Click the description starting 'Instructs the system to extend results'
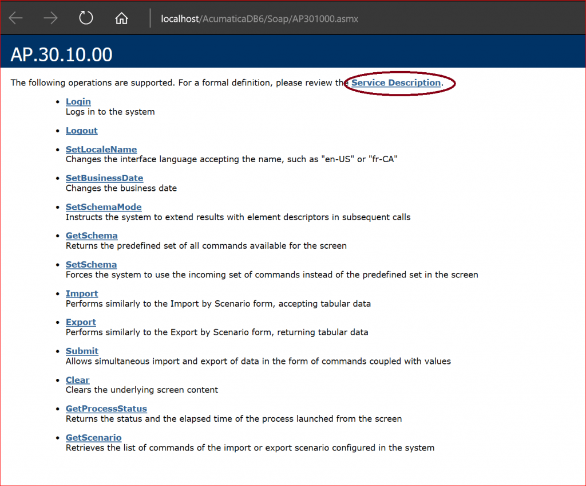Viewport: 586px width, 486px height. pyautogui.click(x=238, y=217)
